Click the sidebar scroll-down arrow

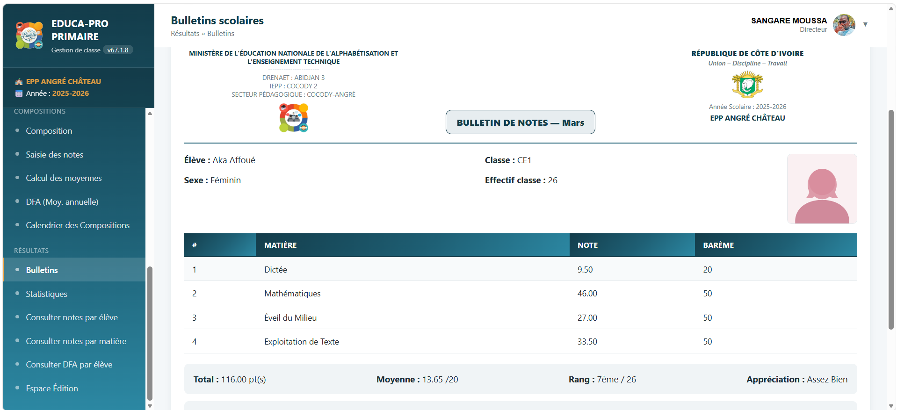[150, 406]
